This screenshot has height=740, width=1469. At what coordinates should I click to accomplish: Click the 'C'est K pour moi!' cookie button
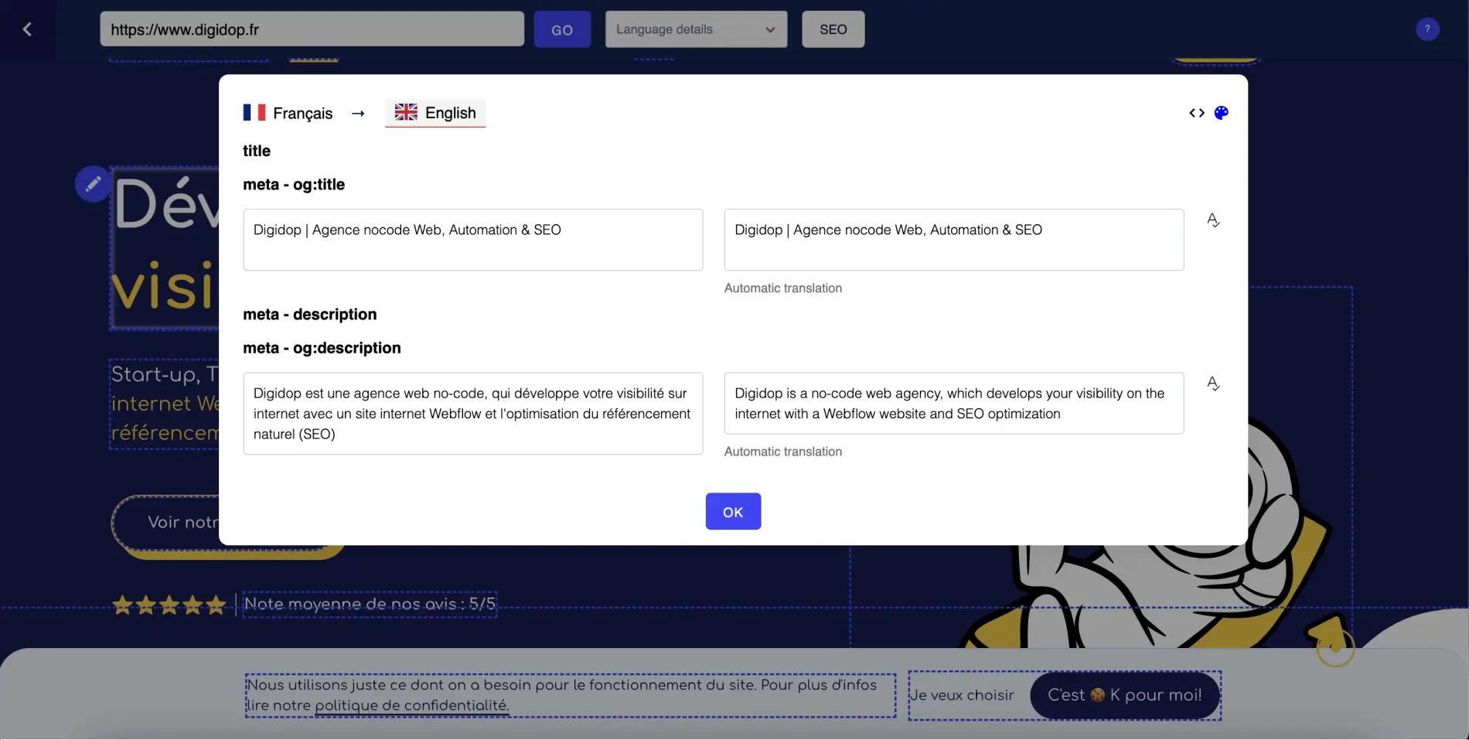pyautogui.click(x=1125, y=695)
